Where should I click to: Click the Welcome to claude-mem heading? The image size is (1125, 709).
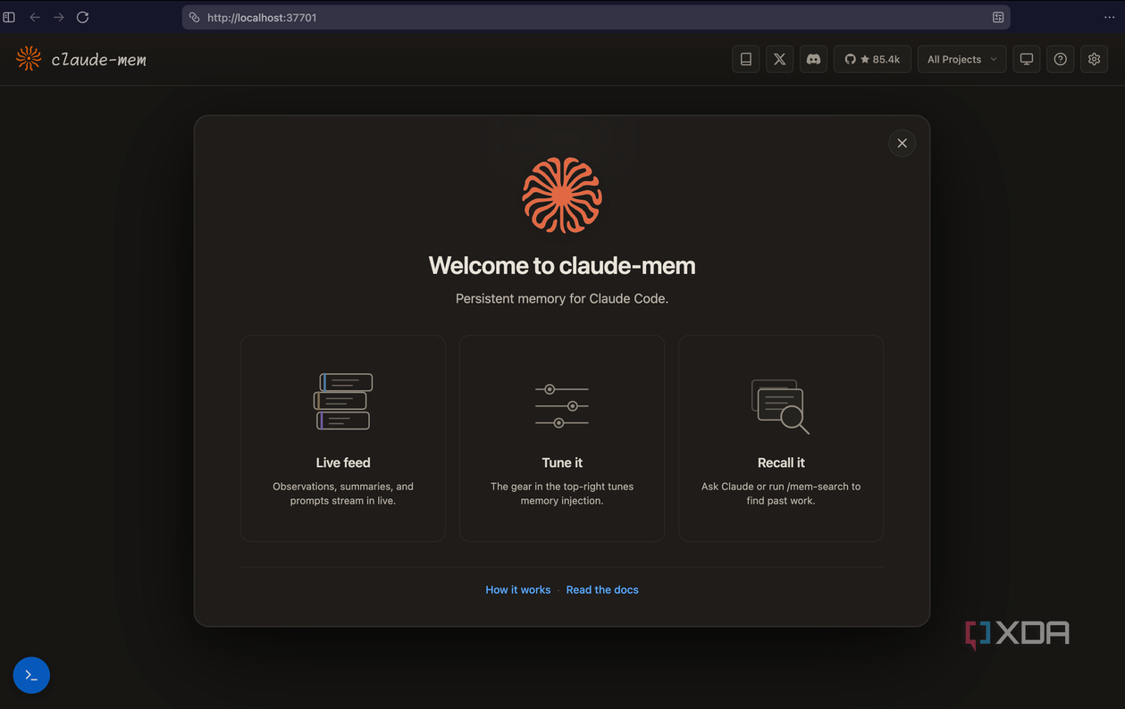click(x=562, y=265)
